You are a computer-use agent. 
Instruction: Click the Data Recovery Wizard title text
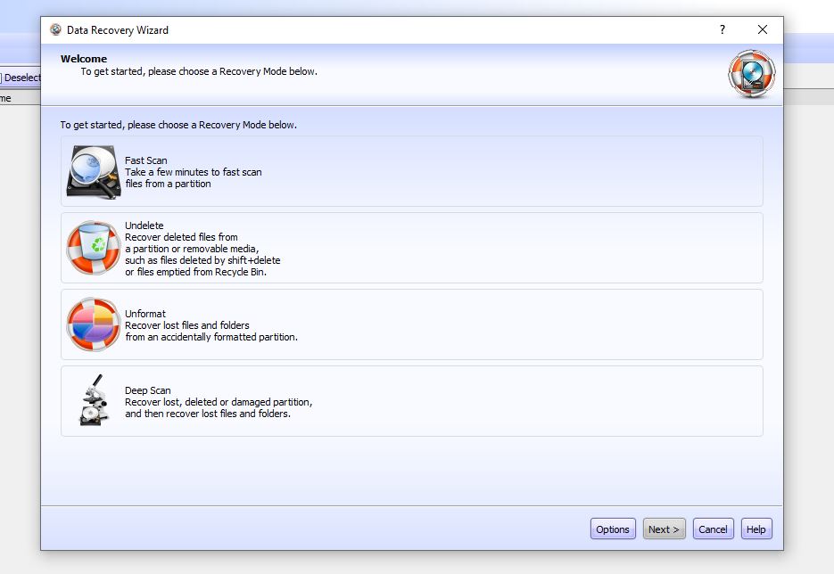(x=118, y=29)
